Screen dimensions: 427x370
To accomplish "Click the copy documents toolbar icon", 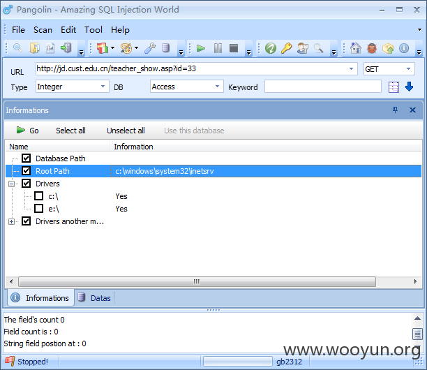I will [x=34, y=48].
